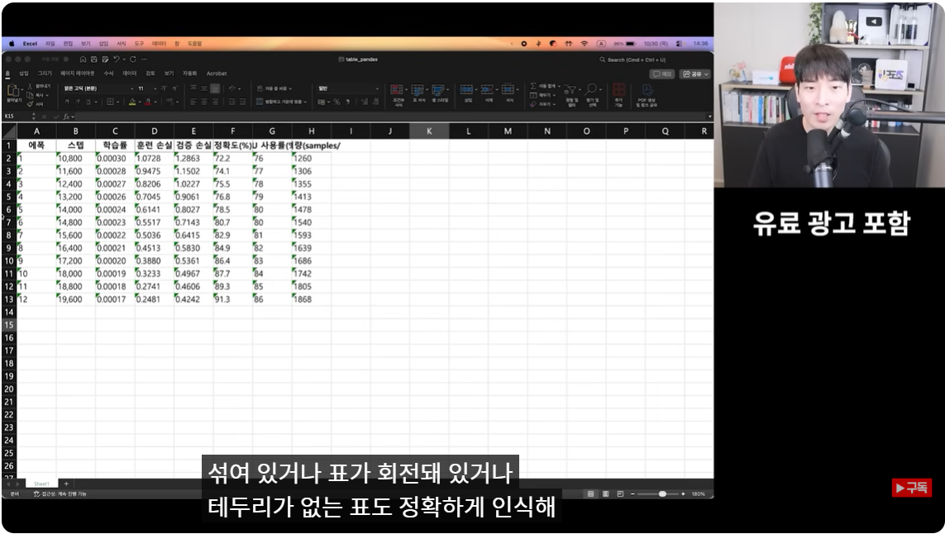Screen dimensions: 945x534
Task: Click the Find and Select magnifier icon
Action: [x=592, y=90]
